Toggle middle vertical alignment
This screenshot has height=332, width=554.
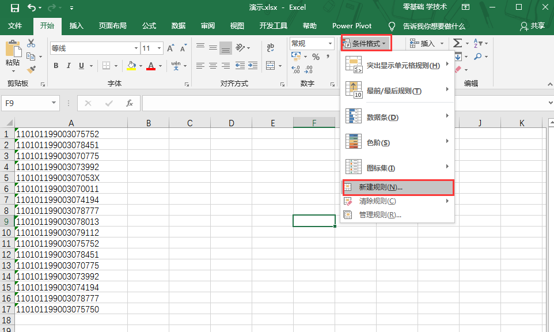213,47
